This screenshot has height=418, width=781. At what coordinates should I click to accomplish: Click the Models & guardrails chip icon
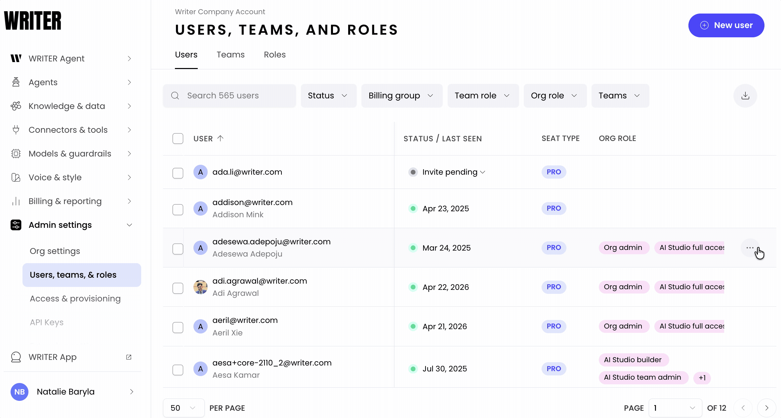[16, 154]
